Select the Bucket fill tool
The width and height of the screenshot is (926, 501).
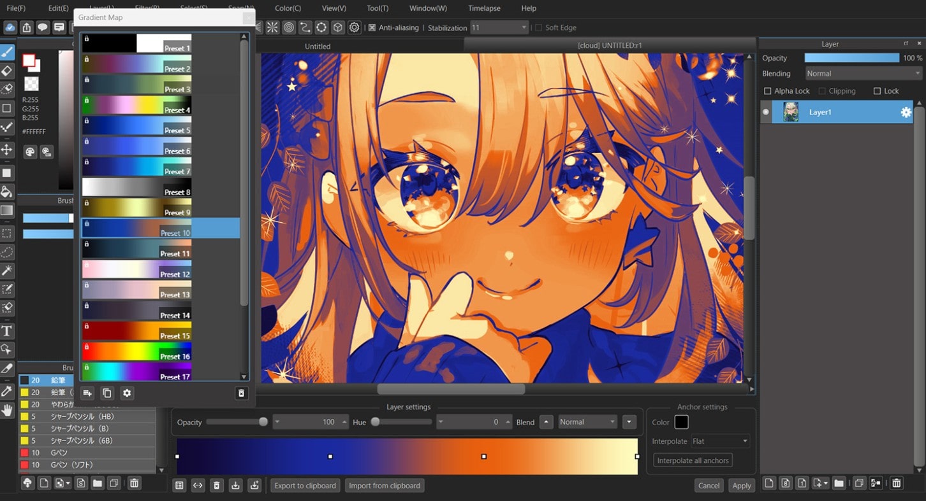tap(7, 192)
